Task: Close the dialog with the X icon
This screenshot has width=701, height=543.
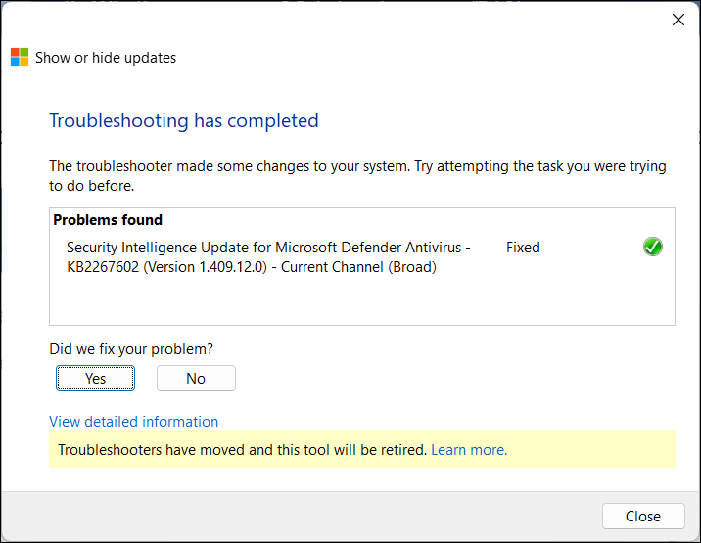Action: click(x=678, y=20)
